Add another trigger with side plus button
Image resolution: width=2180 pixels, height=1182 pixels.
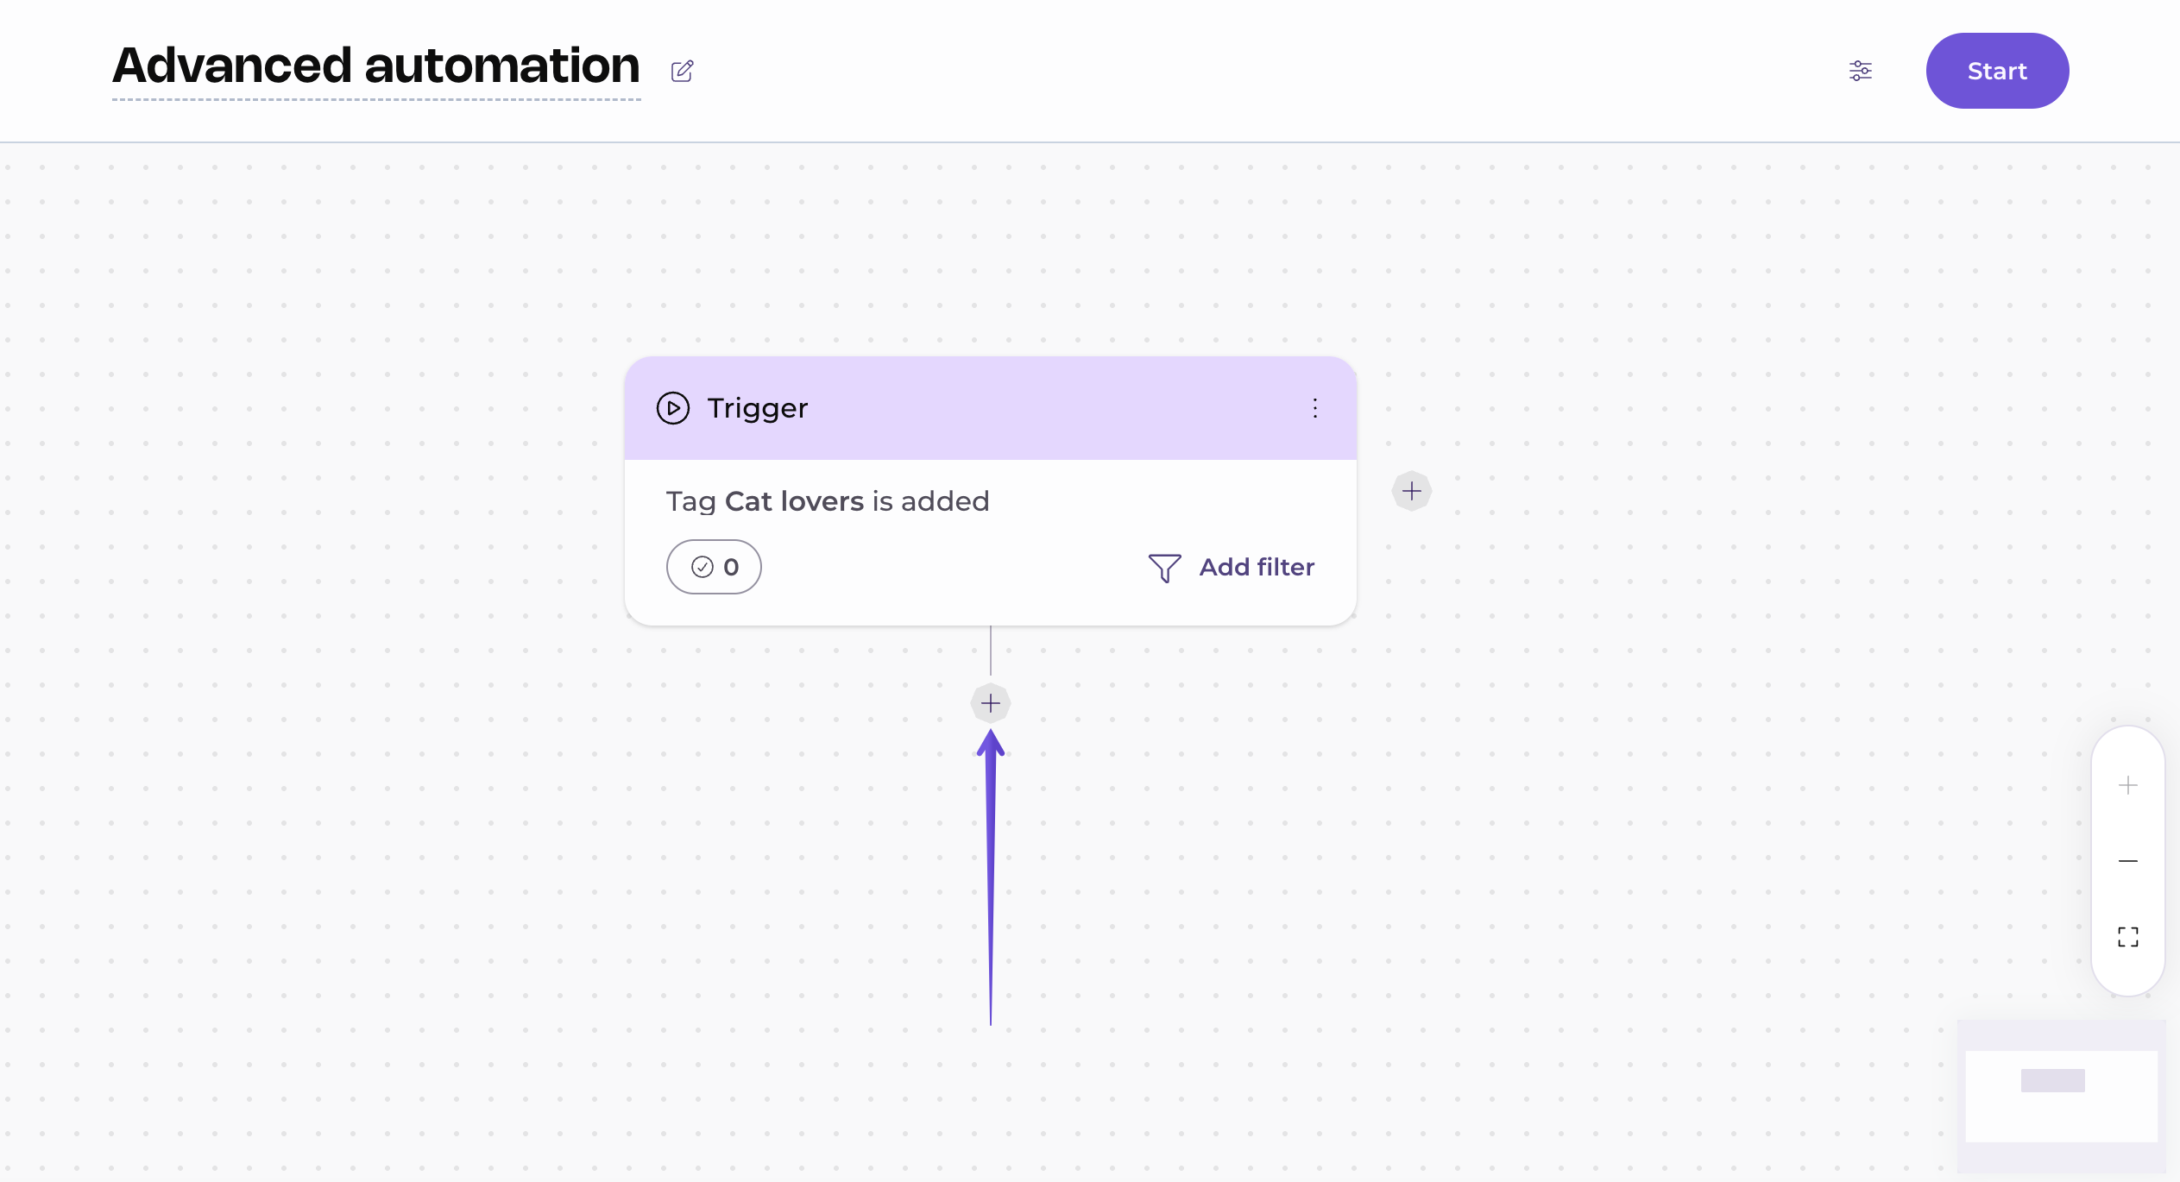click(1412, 491)
